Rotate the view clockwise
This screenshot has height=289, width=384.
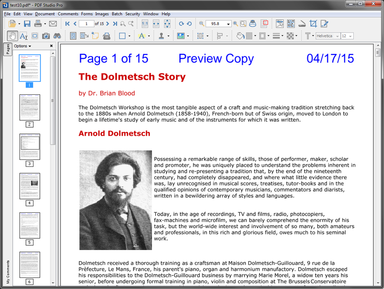pyautogui.click(x=181, y=24)
